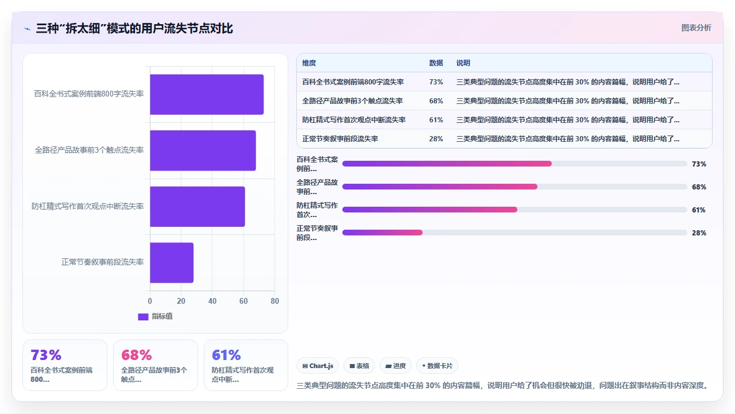Click table cell 百科全书式案例前端800字流失率
This screenshot has width=735, height=414.
click(x=353, y=82)
